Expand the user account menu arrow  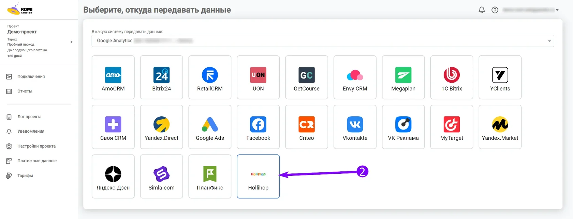tap(557, 10)
